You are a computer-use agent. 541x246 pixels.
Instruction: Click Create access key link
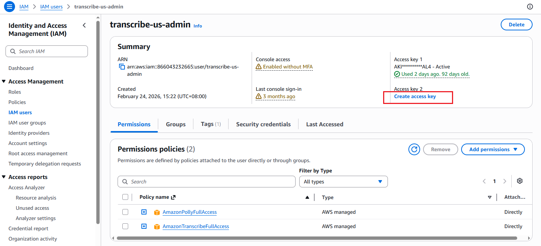click(x=415, y=96)
